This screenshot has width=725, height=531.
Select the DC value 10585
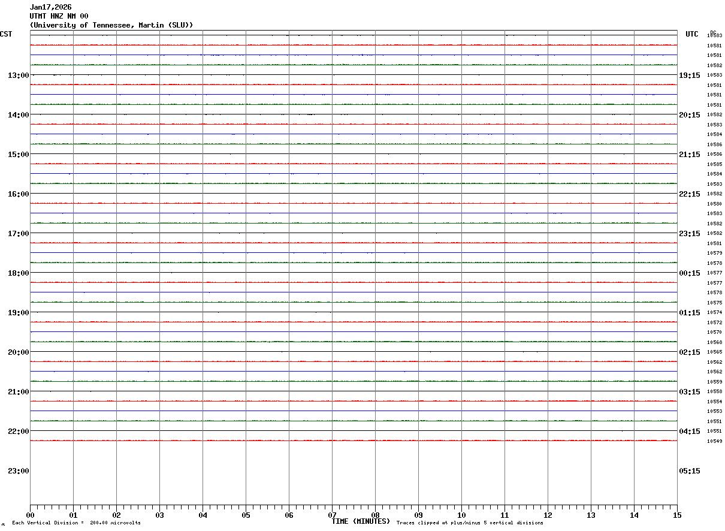pyautogui.click(x=714, y=164)
